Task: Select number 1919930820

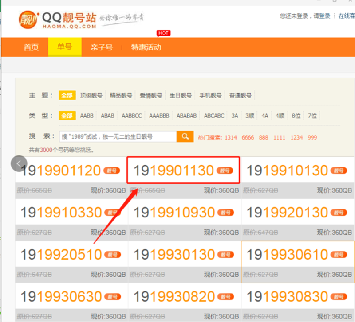Action: [x=174, y=296]
